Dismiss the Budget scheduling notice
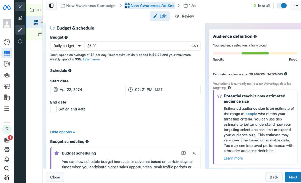 coord(194,153)
